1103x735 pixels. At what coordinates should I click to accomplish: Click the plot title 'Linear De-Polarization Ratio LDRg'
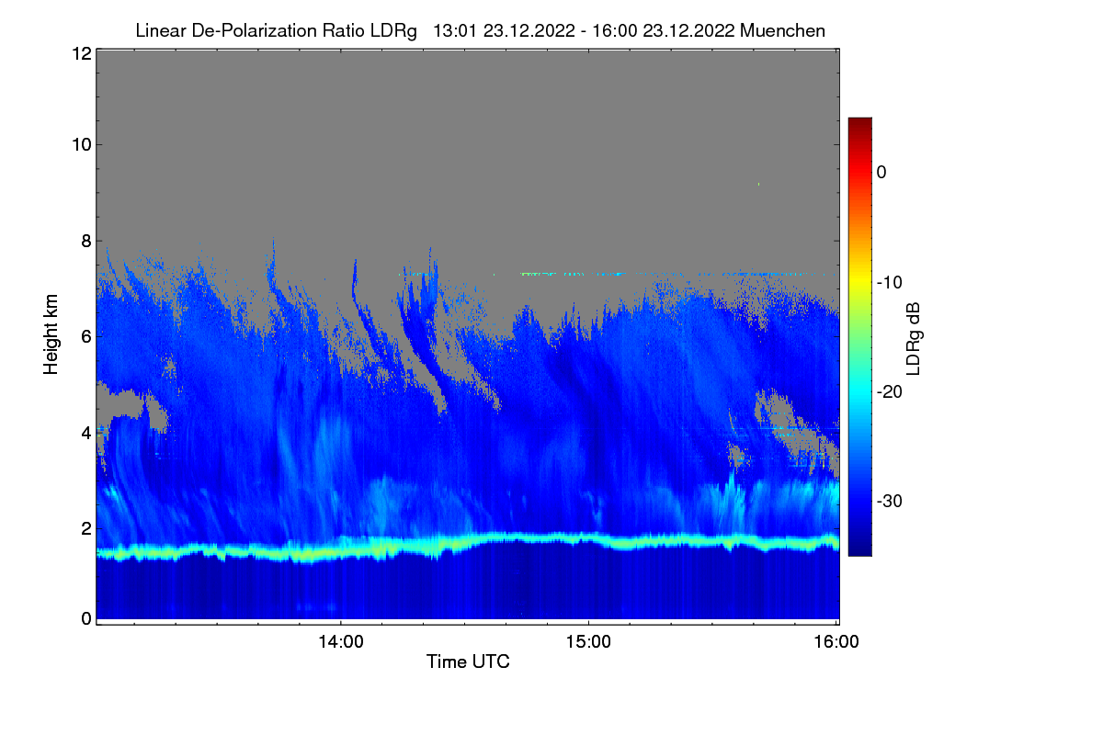click(276, 30)
